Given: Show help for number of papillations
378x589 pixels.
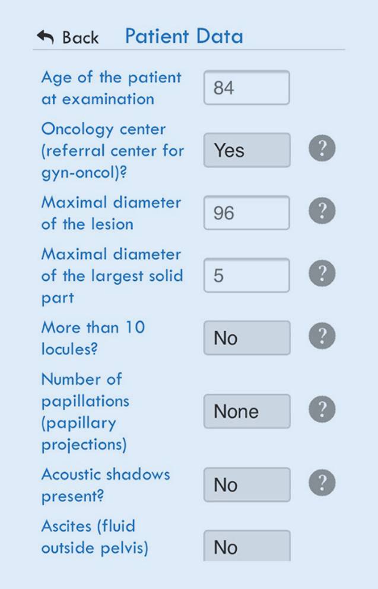Looking at the screenshot, I should [x=322, y=410].
